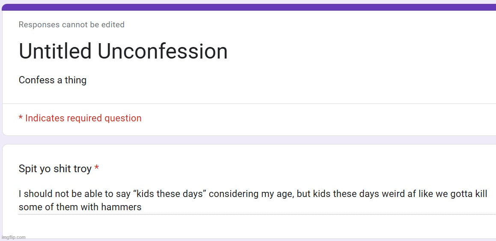This screenshot has height=241, width=496.
Task: Click the lavender gap between the two form cards
Action: pos(249,140)
